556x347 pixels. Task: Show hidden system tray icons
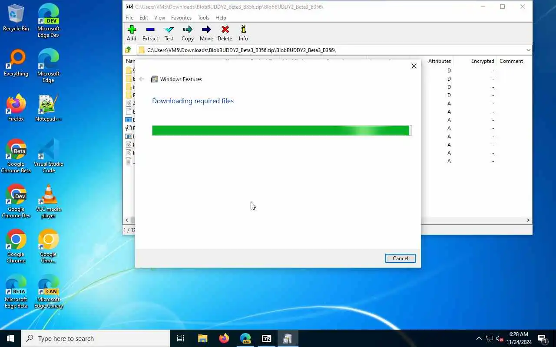(479, 338)
